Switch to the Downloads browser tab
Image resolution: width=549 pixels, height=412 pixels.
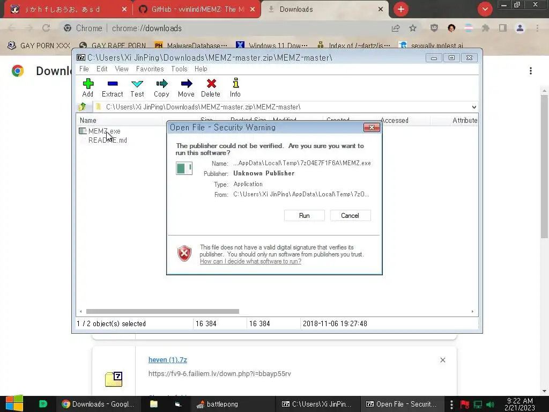(325, 9)
